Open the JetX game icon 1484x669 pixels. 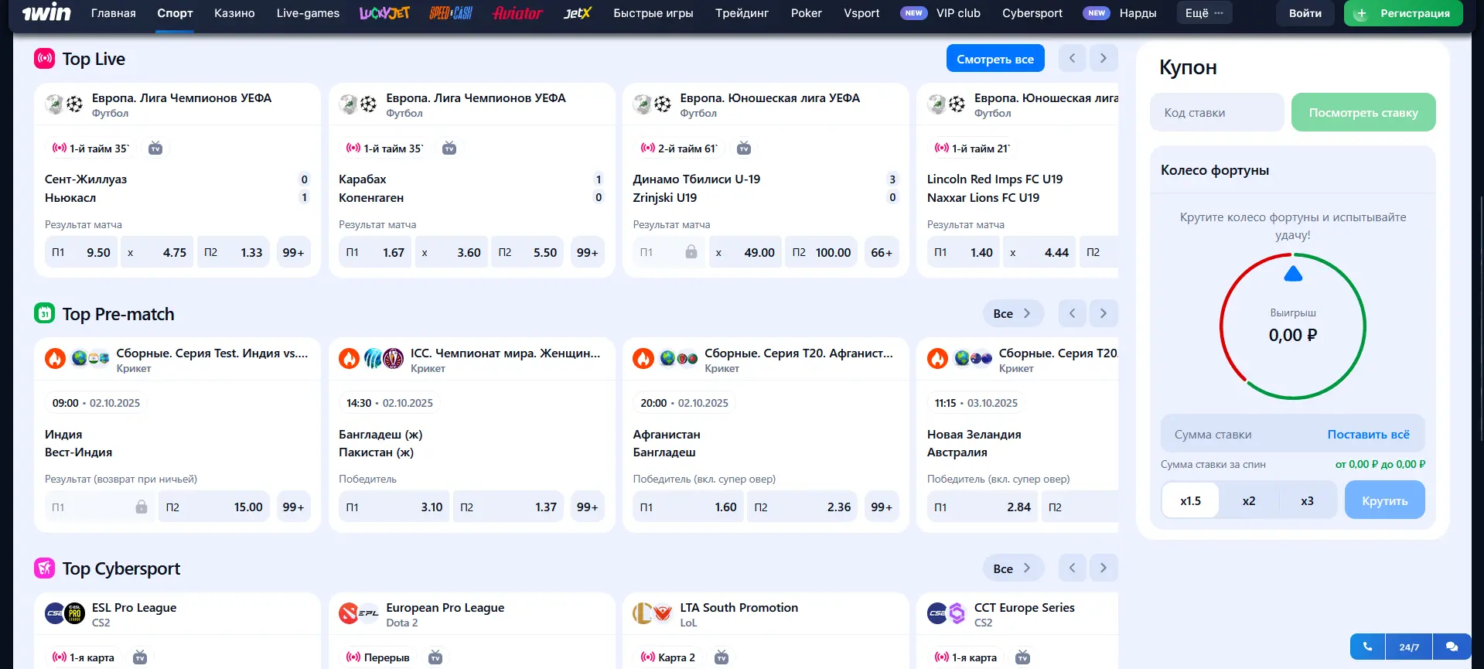point(577,13)
